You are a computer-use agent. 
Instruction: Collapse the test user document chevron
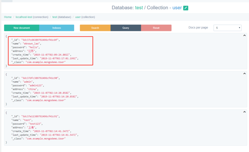(244, 112)
